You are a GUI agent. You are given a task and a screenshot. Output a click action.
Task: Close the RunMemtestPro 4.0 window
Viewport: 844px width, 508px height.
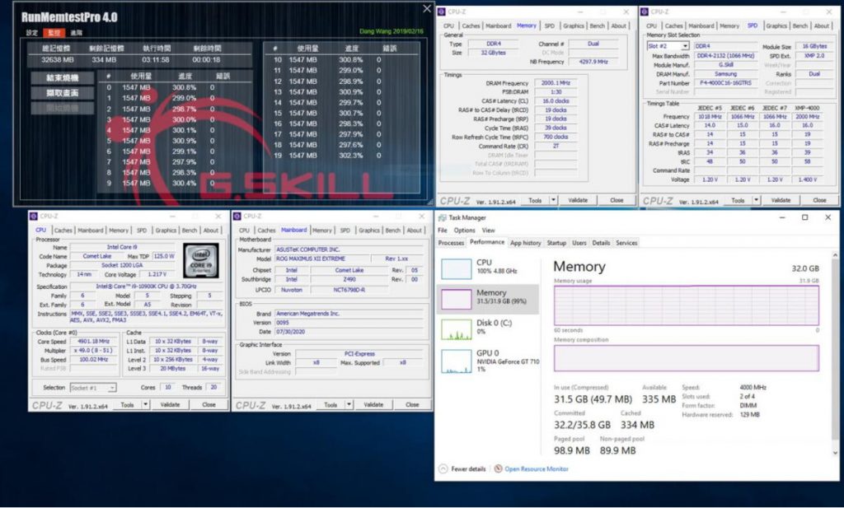(x=427, y=8)
